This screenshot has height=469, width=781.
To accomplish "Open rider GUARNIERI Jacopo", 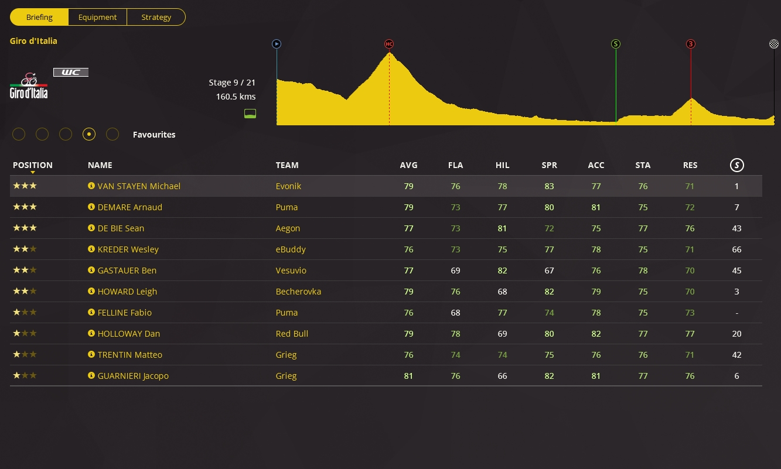I will (133, 376).
